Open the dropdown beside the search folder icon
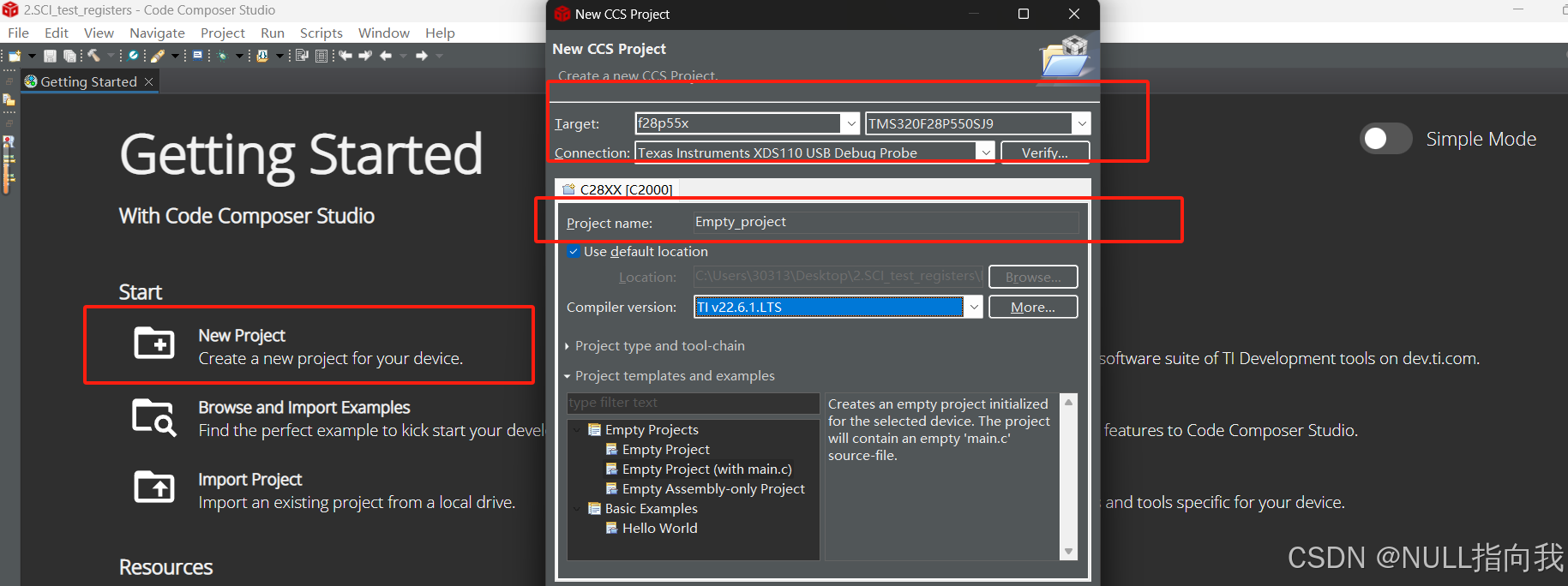The image size is (1568, 586). tap(279, 56)
